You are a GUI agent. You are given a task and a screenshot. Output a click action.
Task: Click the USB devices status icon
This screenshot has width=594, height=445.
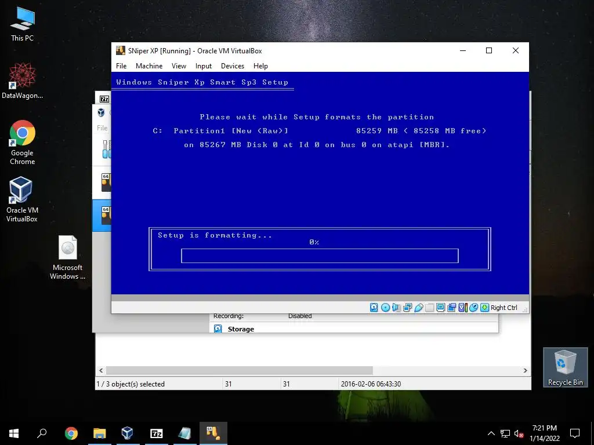(419, 307)
